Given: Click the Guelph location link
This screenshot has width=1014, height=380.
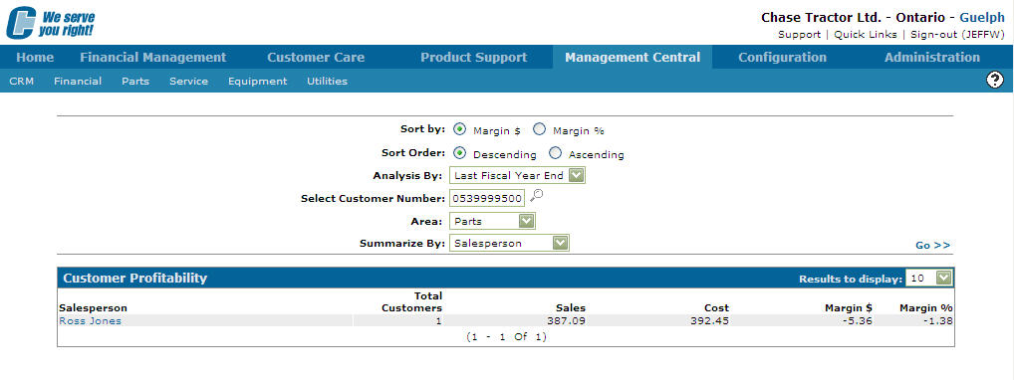Looking at the screenshot, I should pos(982,18).
